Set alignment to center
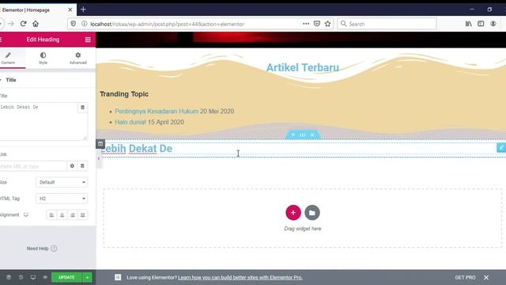The width and height of the screenshot is (506, 285). point(62,215)
